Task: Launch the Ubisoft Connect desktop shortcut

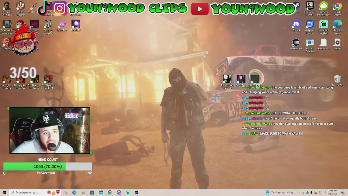Action: [310, 46]
